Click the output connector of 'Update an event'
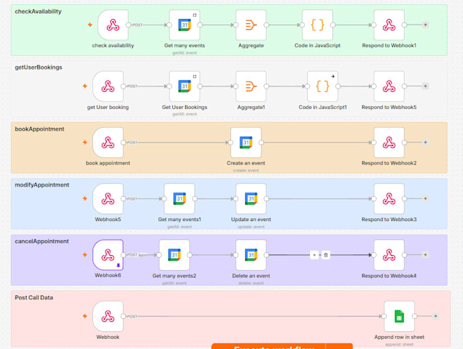Image resolution: width=463 pixels, height=349 pixels. coord(266,199)
